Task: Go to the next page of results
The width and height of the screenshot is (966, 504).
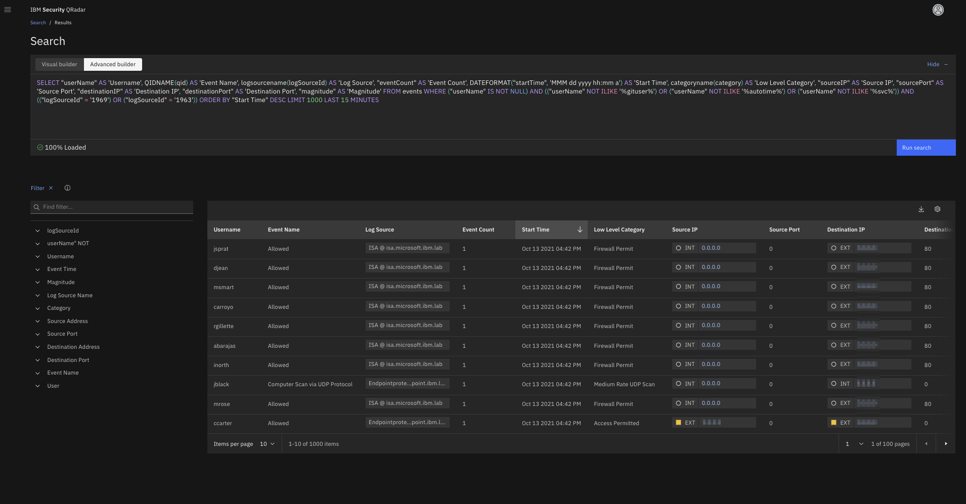Action: 946,443
